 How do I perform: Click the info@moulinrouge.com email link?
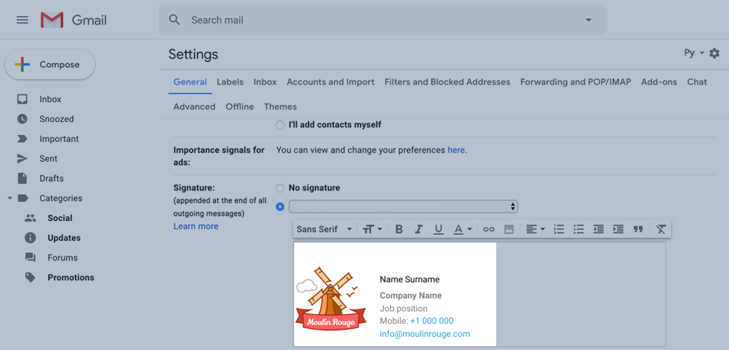(x=425, y=334)
